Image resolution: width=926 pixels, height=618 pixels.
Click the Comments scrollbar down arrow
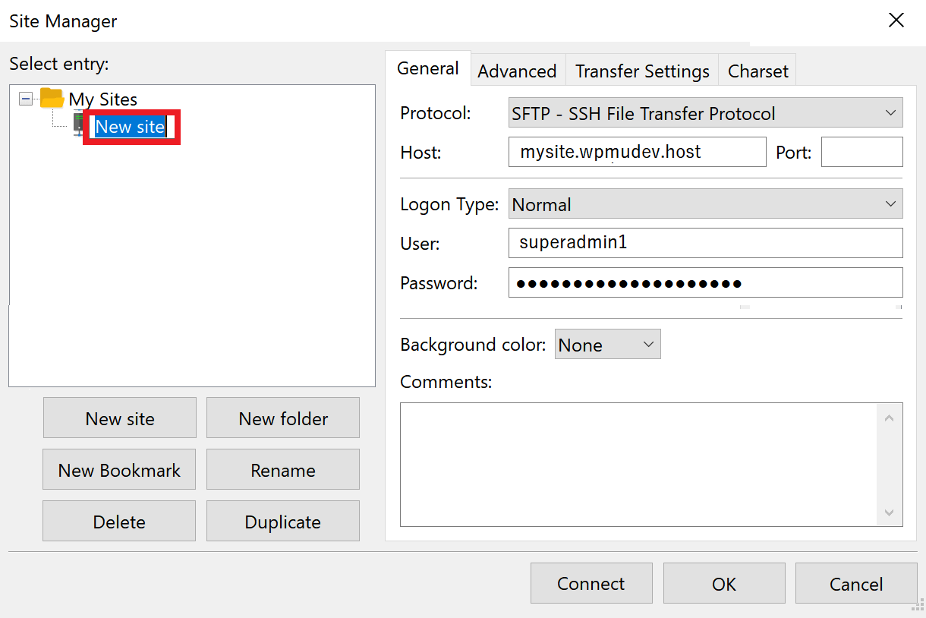[x=890, y=513]
